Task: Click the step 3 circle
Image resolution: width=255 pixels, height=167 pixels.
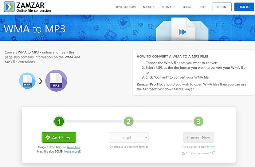Action: pyautogui.click(x=199, y=122)
